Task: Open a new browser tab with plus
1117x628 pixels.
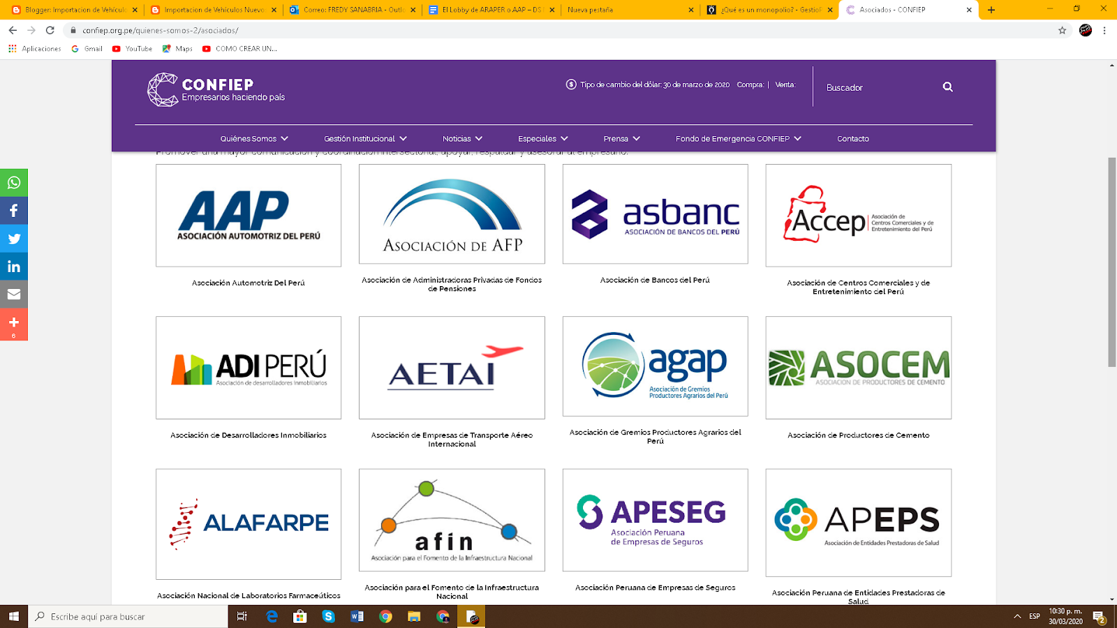Action: click(991, 10)
